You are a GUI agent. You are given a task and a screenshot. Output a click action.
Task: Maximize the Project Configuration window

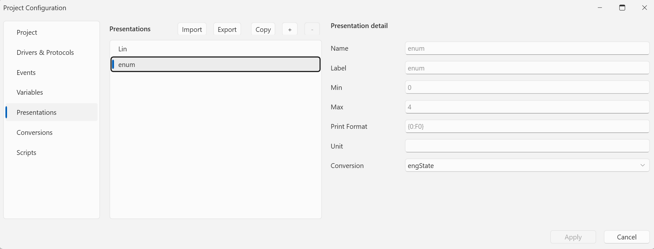(622, 8)
